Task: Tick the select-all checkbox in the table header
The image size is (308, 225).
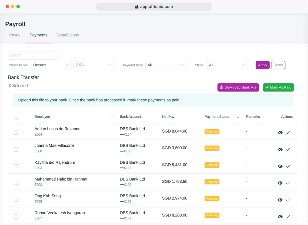Action: (16, 118)
